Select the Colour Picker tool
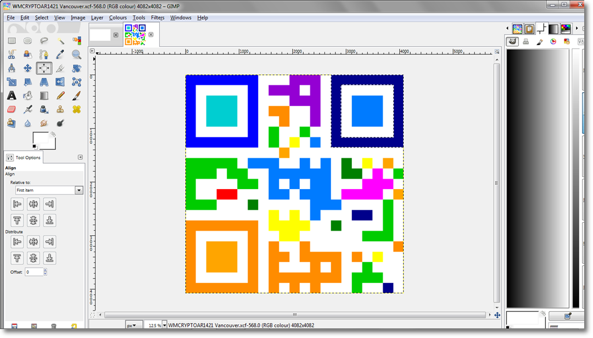 60,54
